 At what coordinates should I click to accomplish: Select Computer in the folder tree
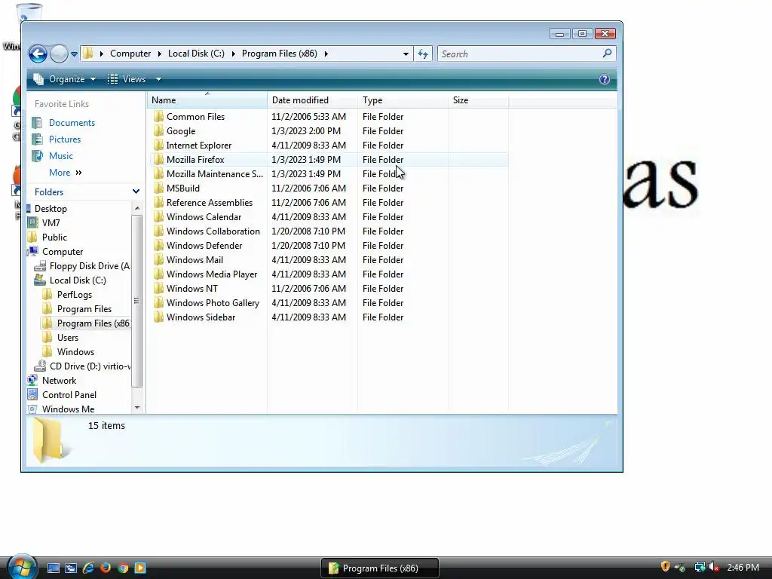(x=63, y=252)
